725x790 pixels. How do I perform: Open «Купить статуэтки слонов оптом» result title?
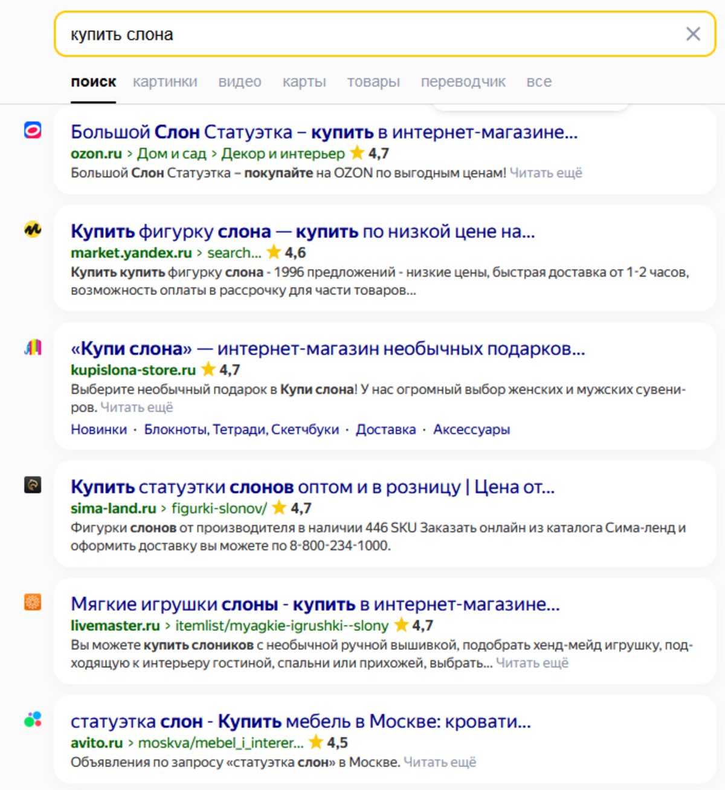pos(312,487)
